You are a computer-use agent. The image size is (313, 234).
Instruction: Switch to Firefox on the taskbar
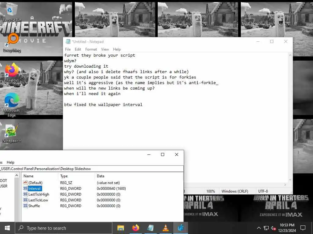(135, 228)
